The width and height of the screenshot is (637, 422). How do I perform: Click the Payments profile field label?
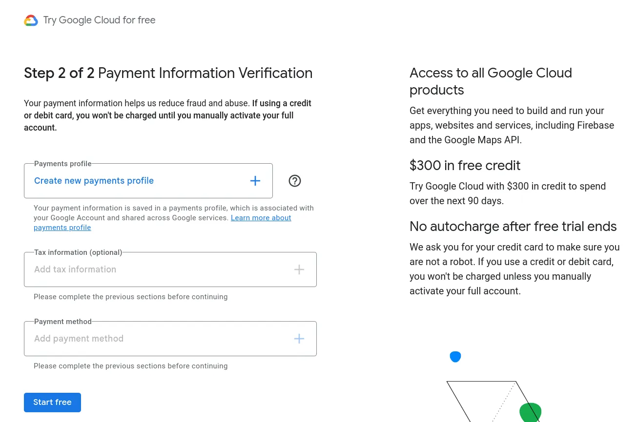coord(63,164)
